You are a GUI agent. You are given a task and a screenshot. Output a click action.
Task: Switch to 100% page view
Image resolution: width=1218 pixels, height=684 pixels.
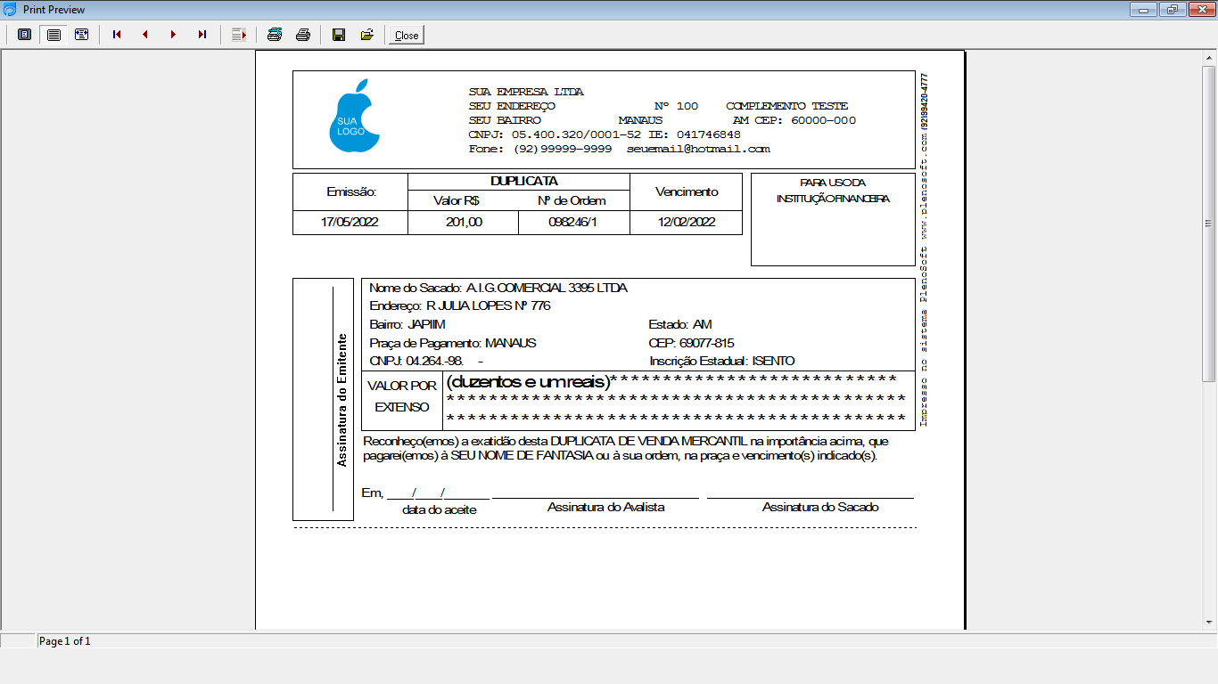tap(53, 35)
